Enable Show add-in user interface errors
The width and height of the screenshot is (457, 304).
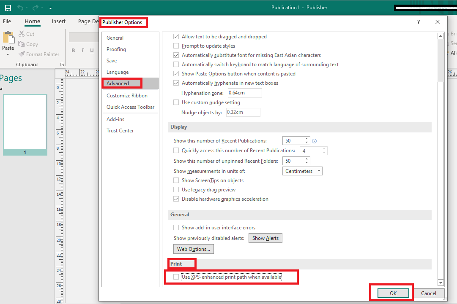click(176, 228)
